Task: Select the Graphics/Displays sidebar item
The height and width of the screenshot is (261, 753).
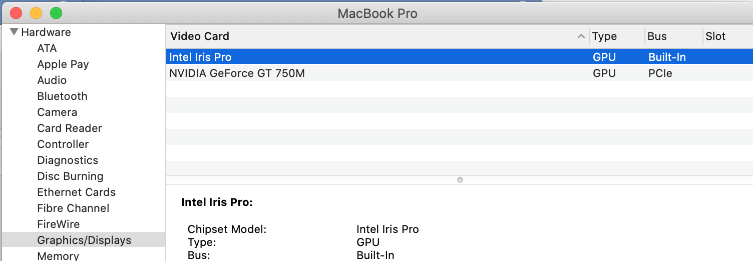Action: click(84, 240)
